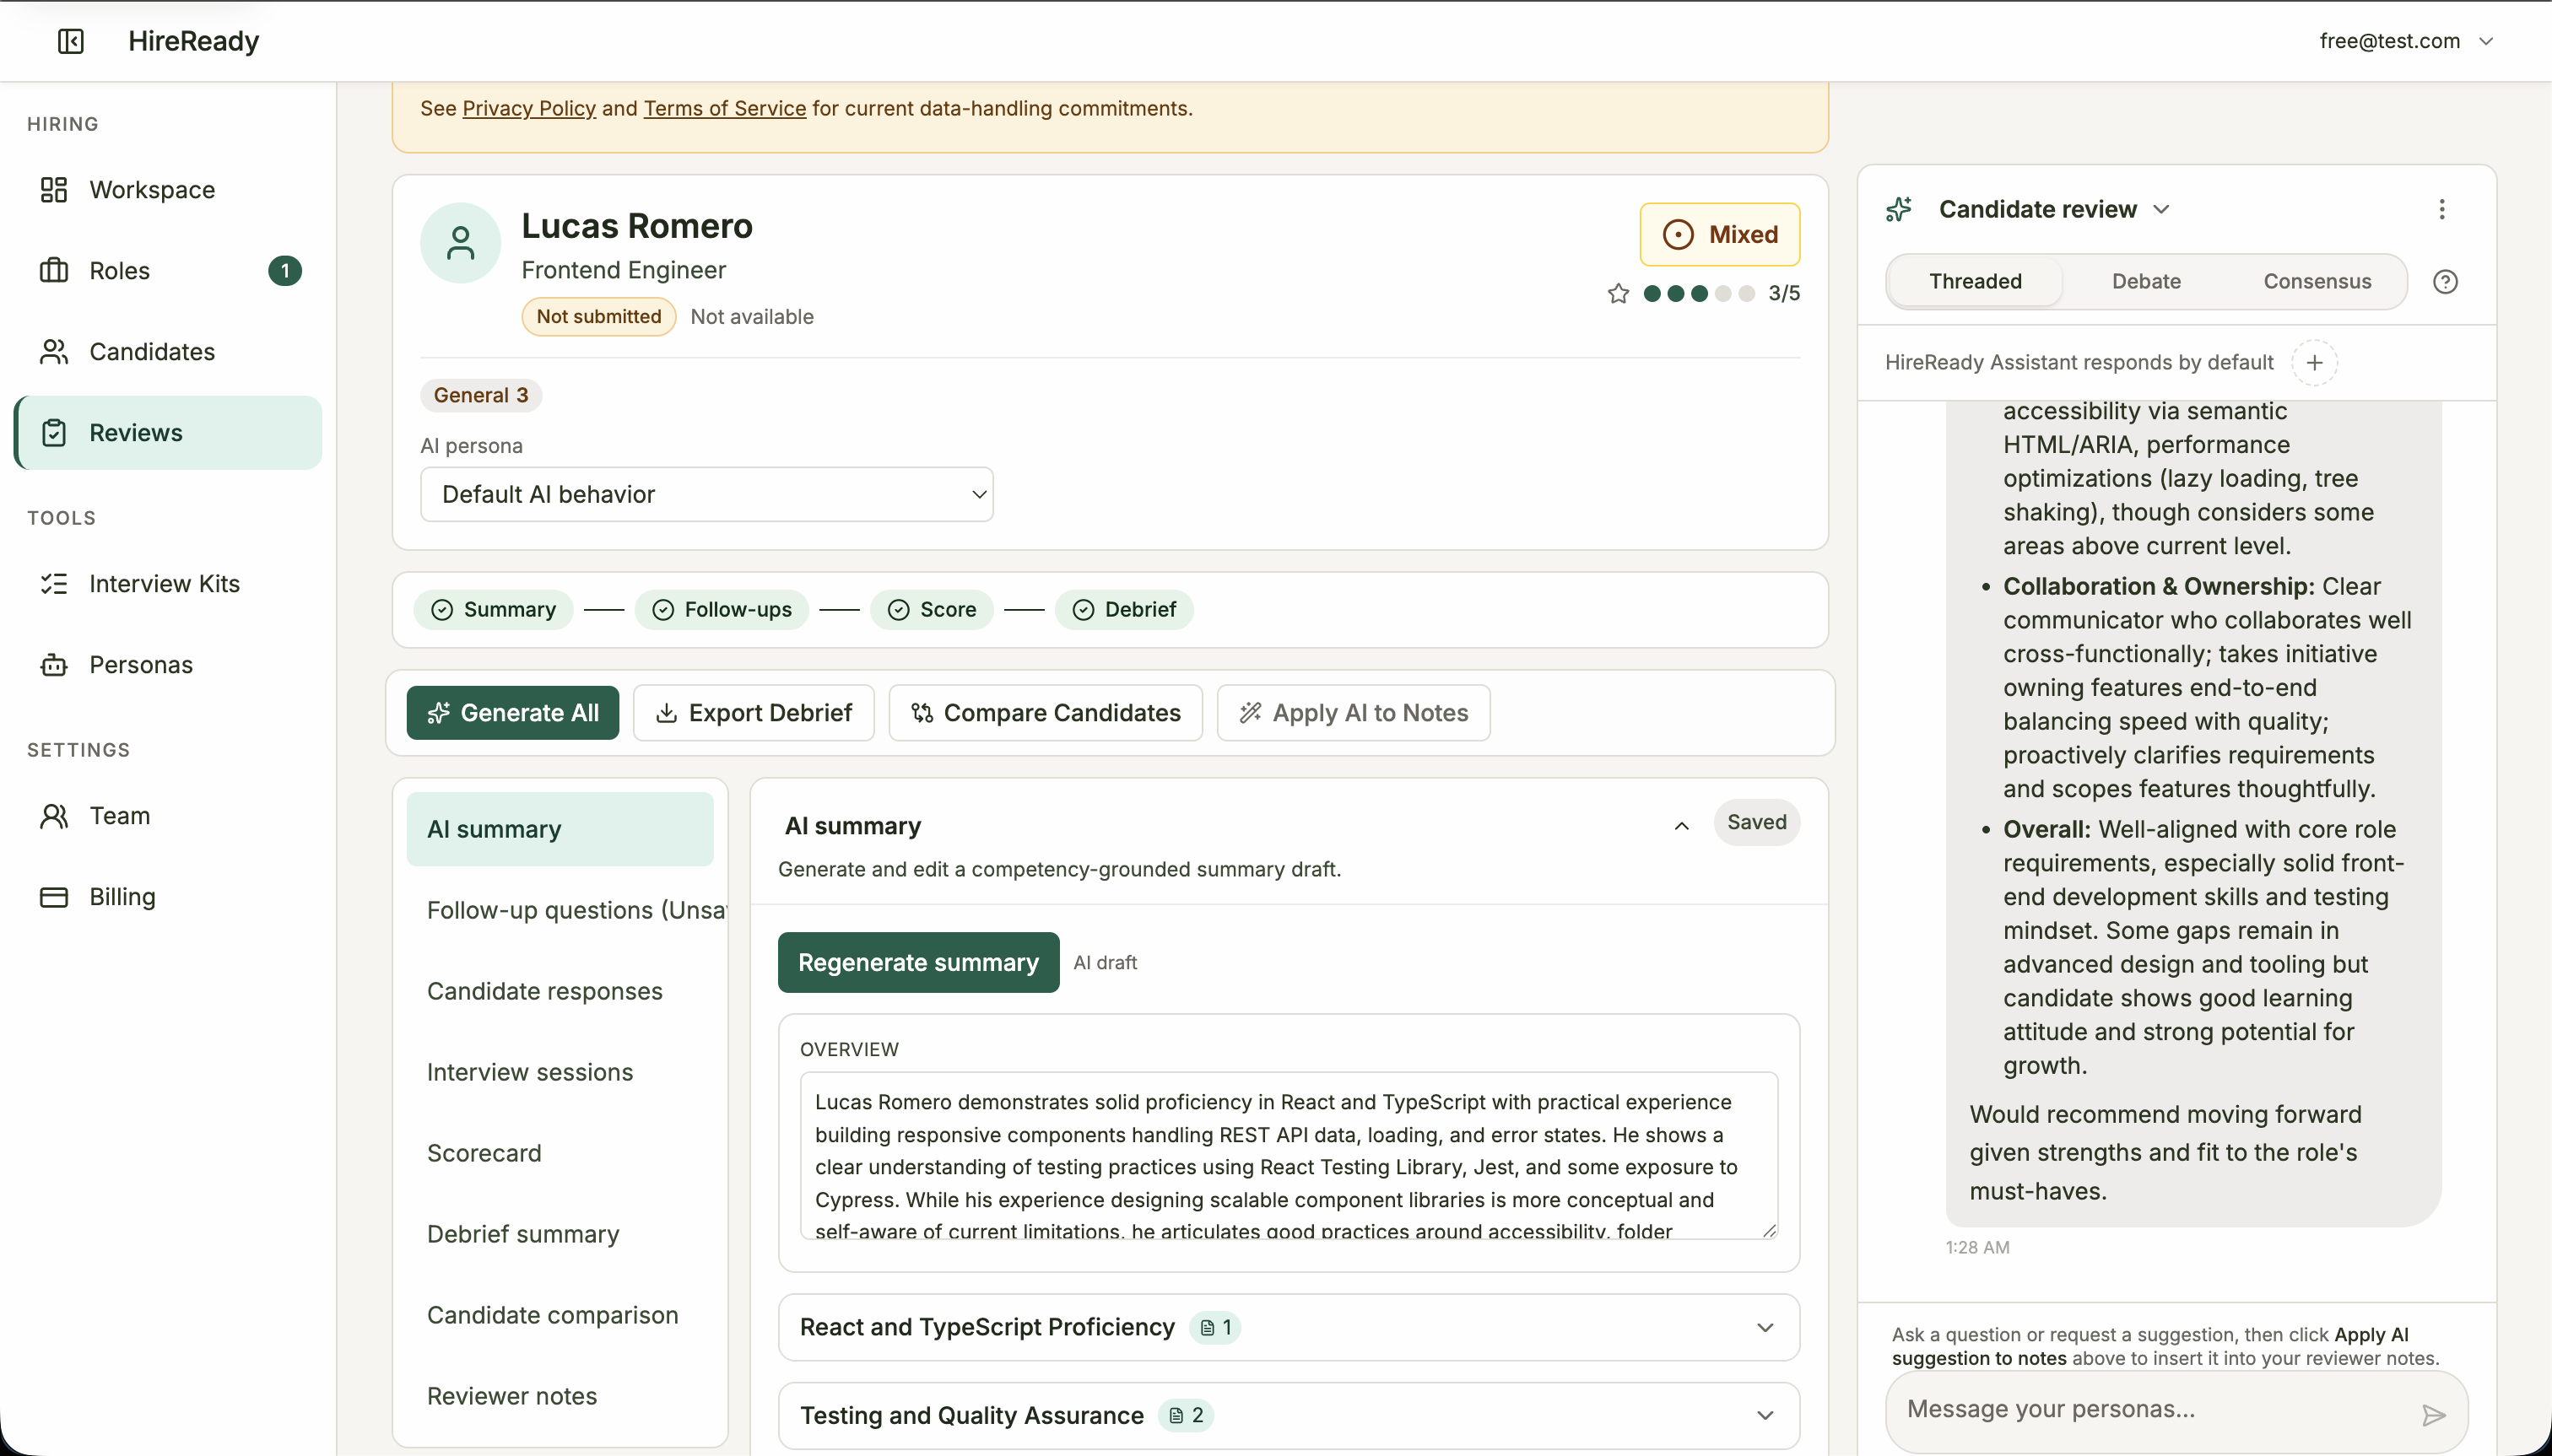Collapse the sidebar via top-left icon
2552x1456 pixels.
click(x=69, y=41)
